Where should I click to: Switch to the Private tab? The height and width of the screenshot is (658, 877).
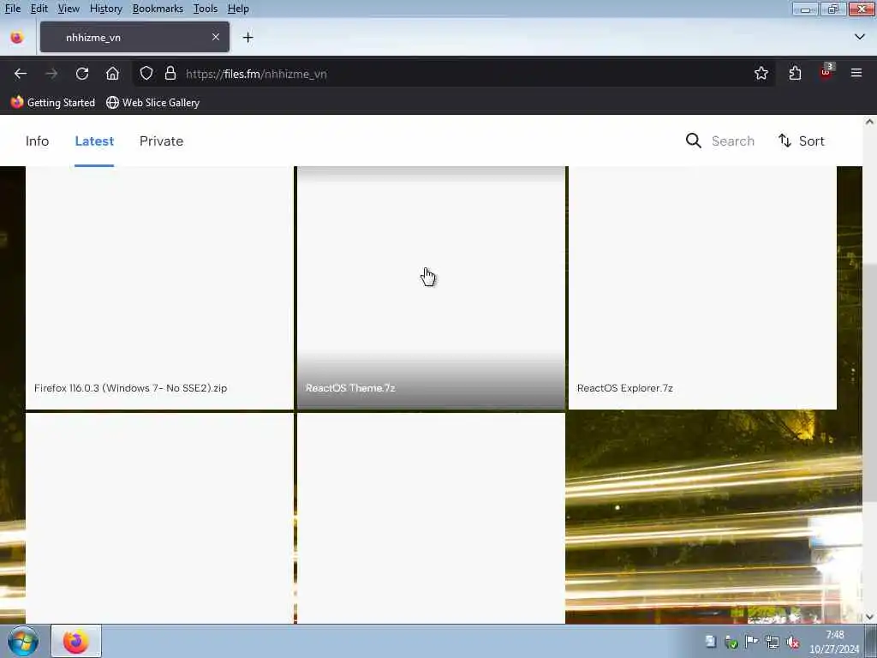pos(161,141)
